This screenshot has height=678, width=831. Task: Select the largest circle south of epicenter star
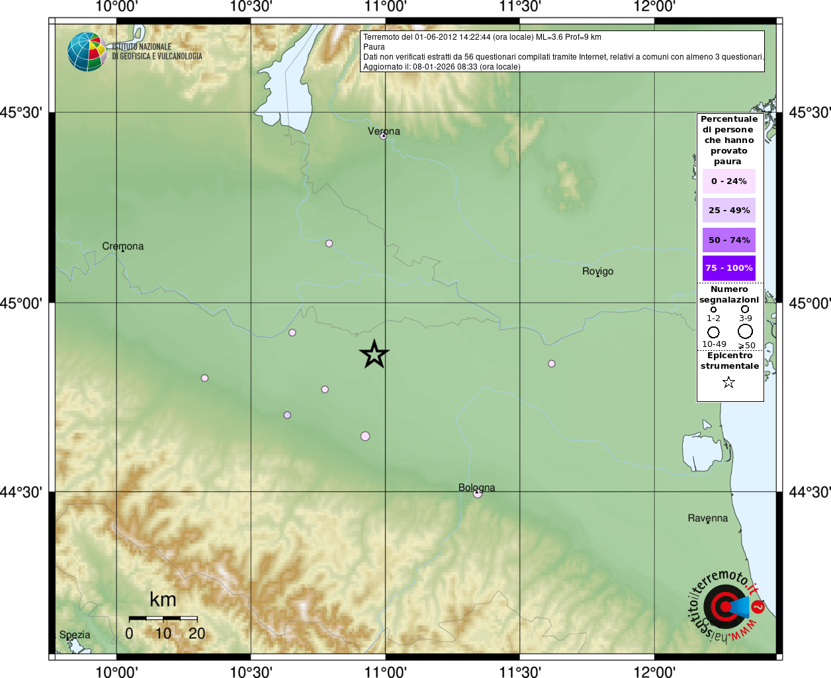click(365, 436)
